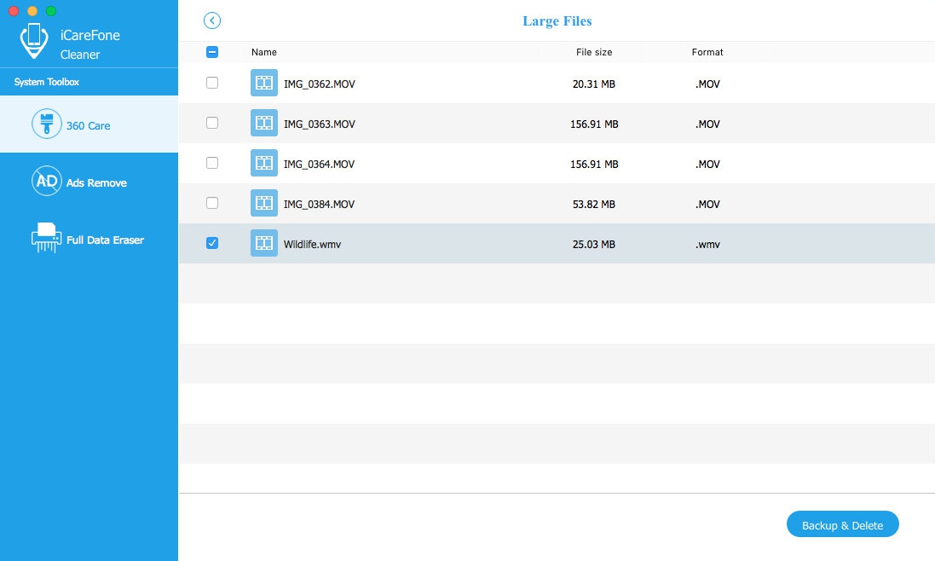Viewport: 935px width, 561px height.
Task: Click the video icon for IMG_0362.MOV
Action: pyautogui.click(x=263, y=83)
